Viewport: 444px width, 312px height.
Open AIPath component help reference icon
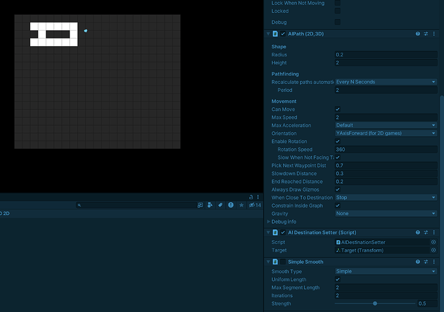tap(418, 34)
